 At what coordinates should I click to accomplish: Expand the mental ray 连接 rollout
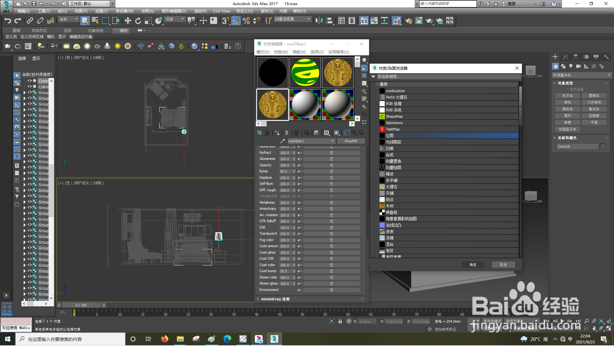pyautogui.click(x=275, y=299)
